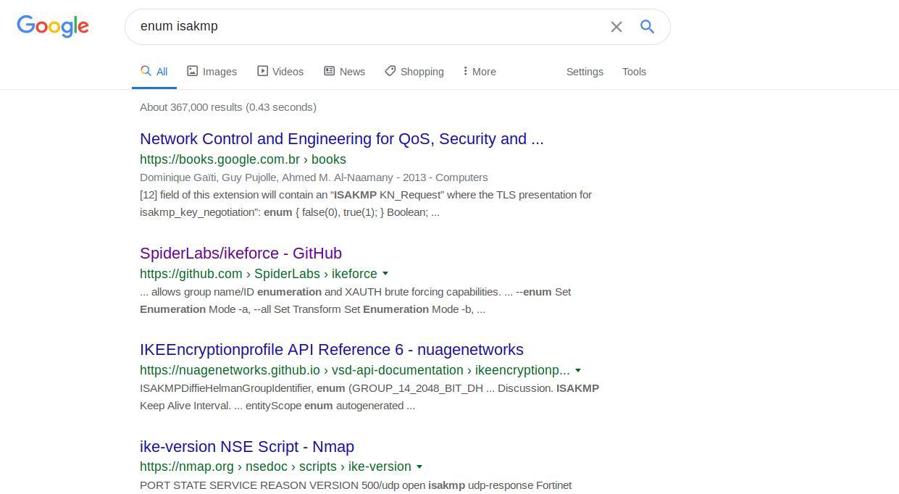Click the nmap.org › nsedoc › scripts URL
The width and height of the screenshot is (899, 494).
(x=275, y=466)
